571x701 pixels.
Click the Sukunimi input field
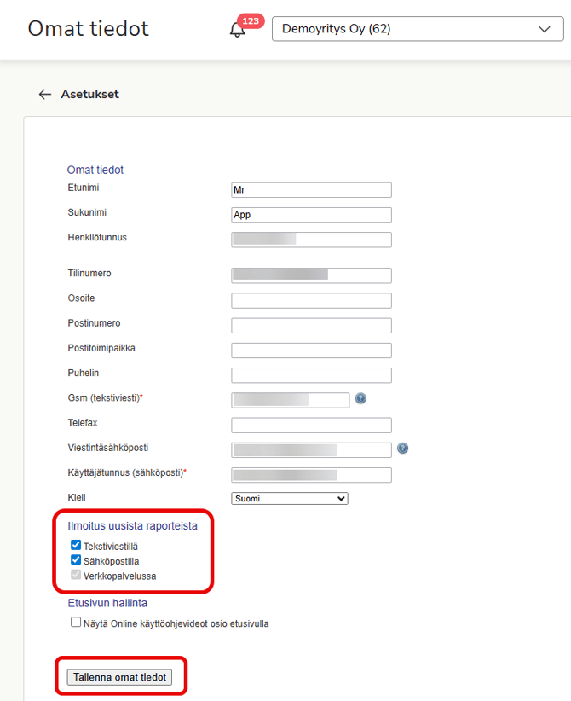(x=311, y=215)
